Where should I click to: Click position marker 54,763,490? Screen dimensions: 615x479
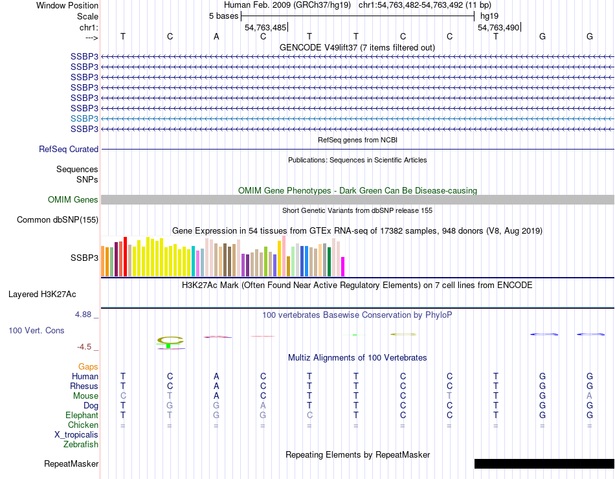click(498, 27)
